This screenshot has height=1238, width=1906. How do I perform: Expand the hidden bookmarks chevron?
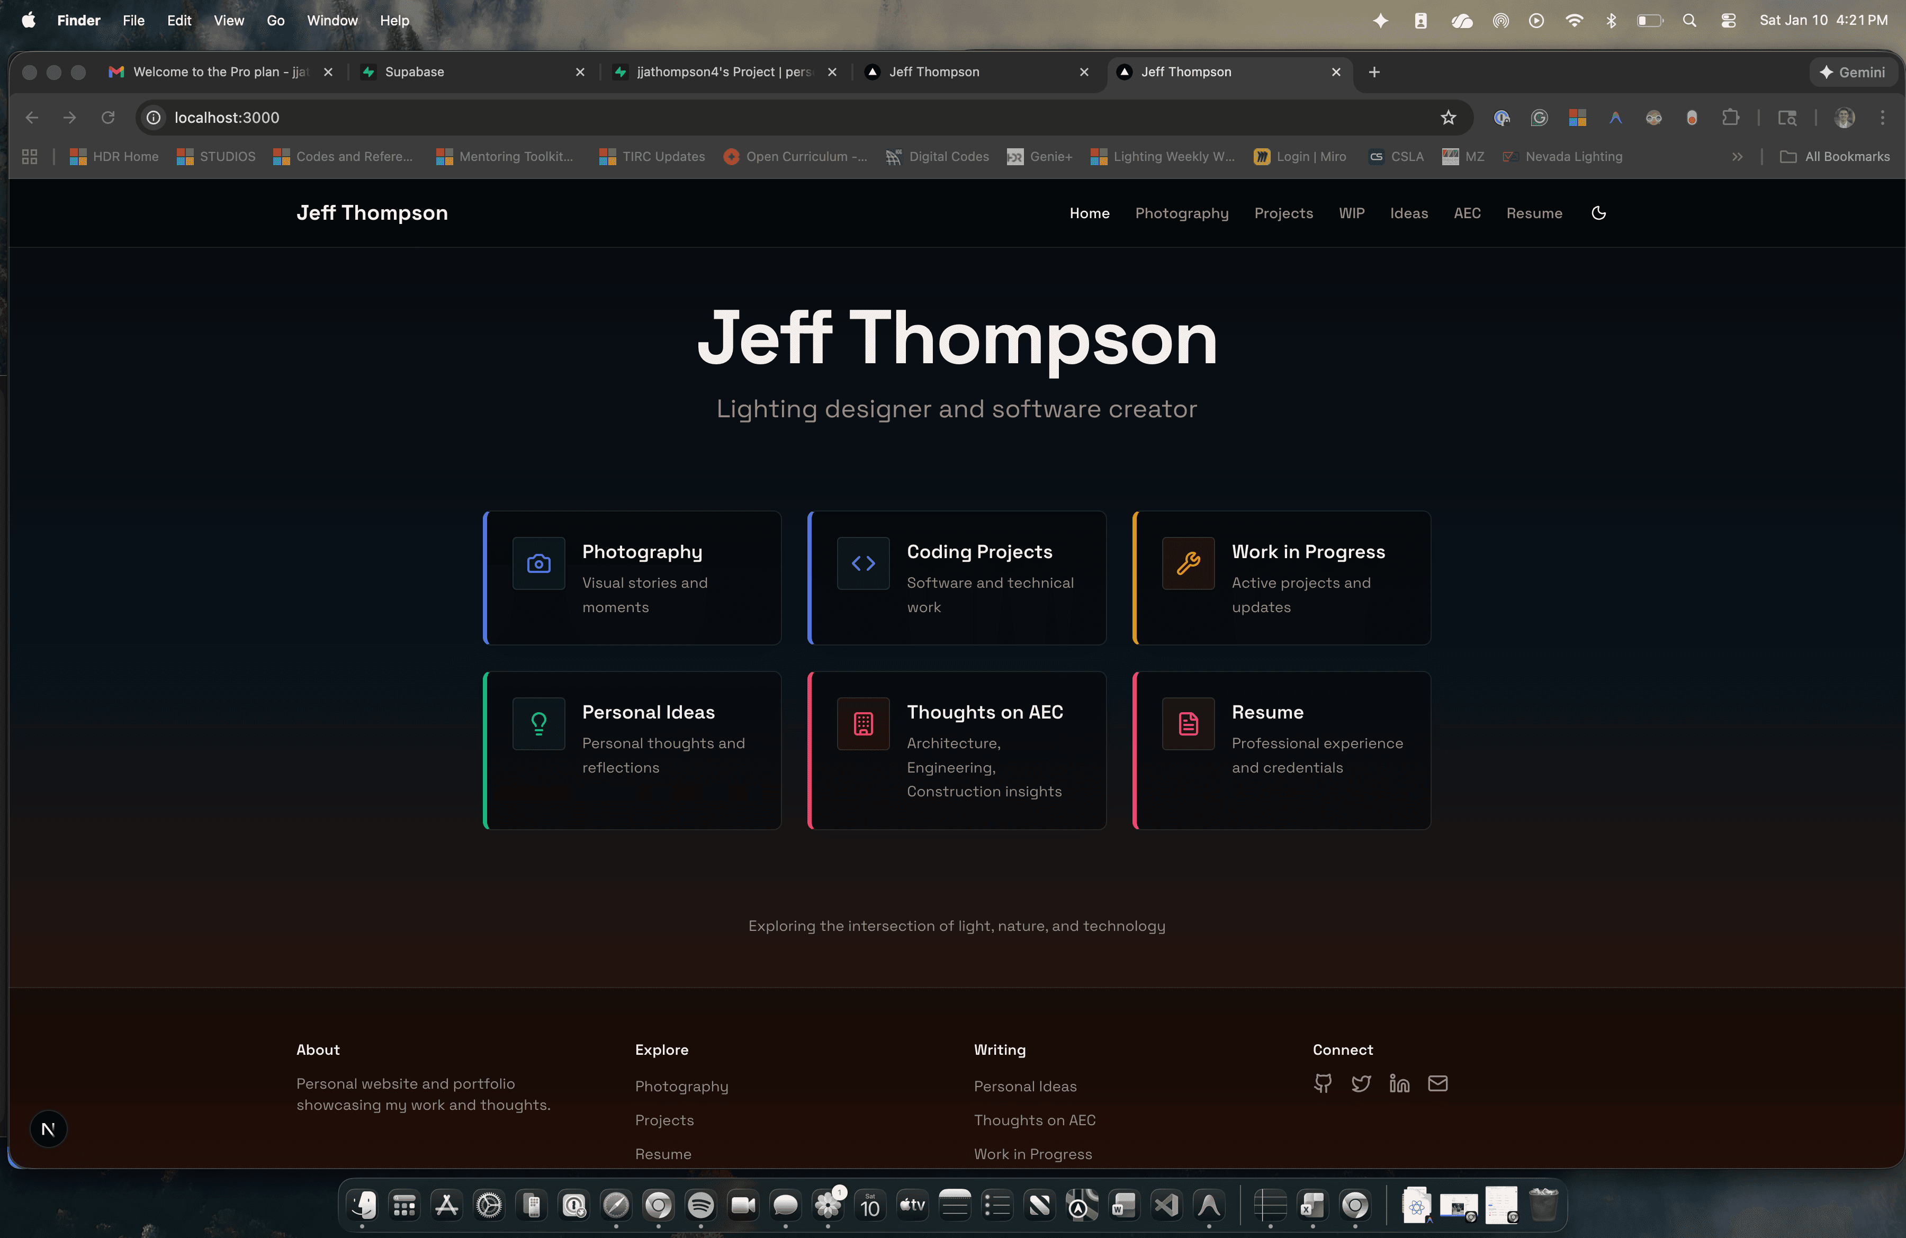[x=1737, y=157]
